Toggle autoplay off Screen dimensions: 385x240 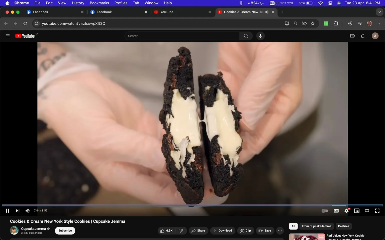325,210
